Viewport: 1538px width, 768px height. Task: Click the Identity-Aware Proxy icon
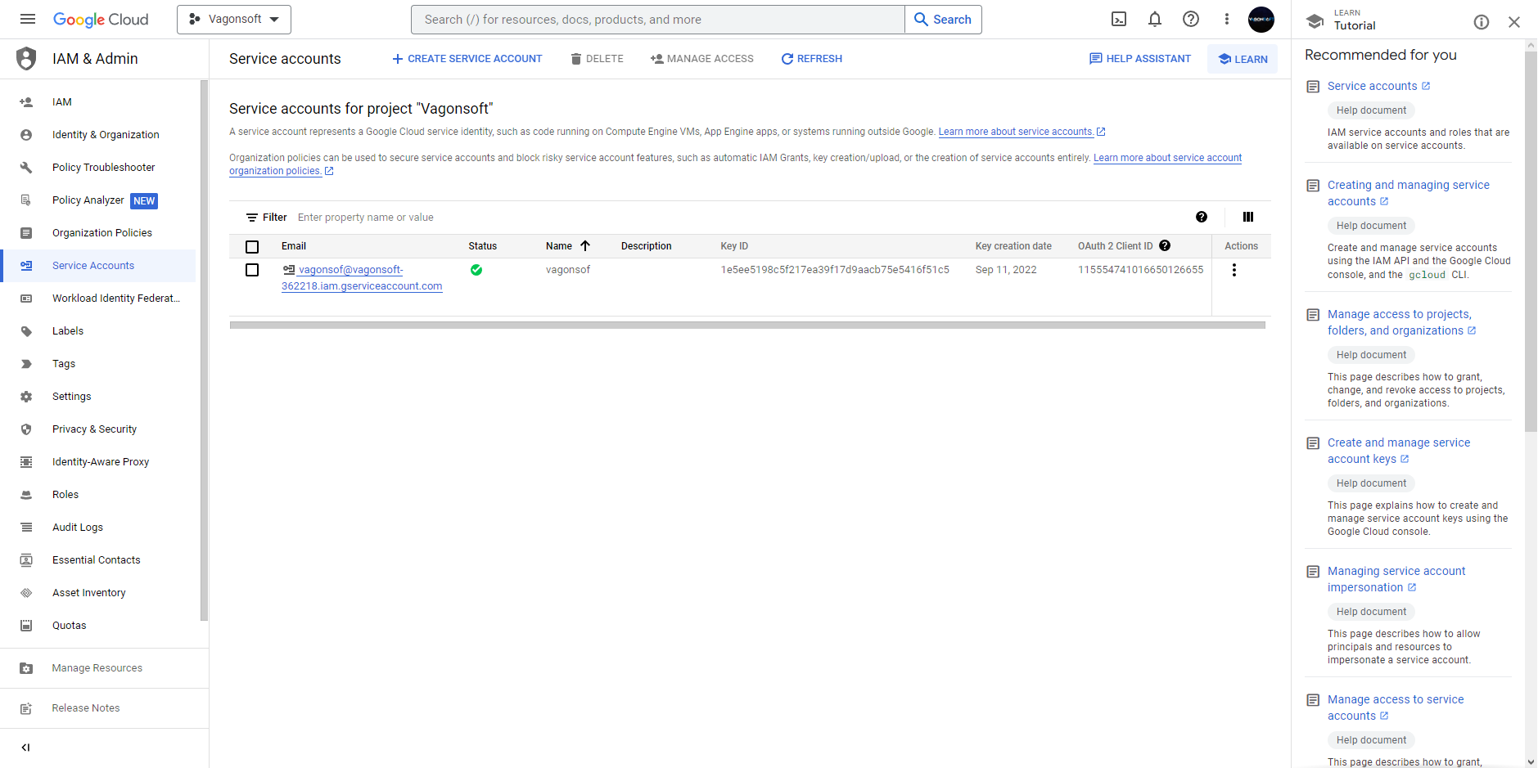coord(26,462)
